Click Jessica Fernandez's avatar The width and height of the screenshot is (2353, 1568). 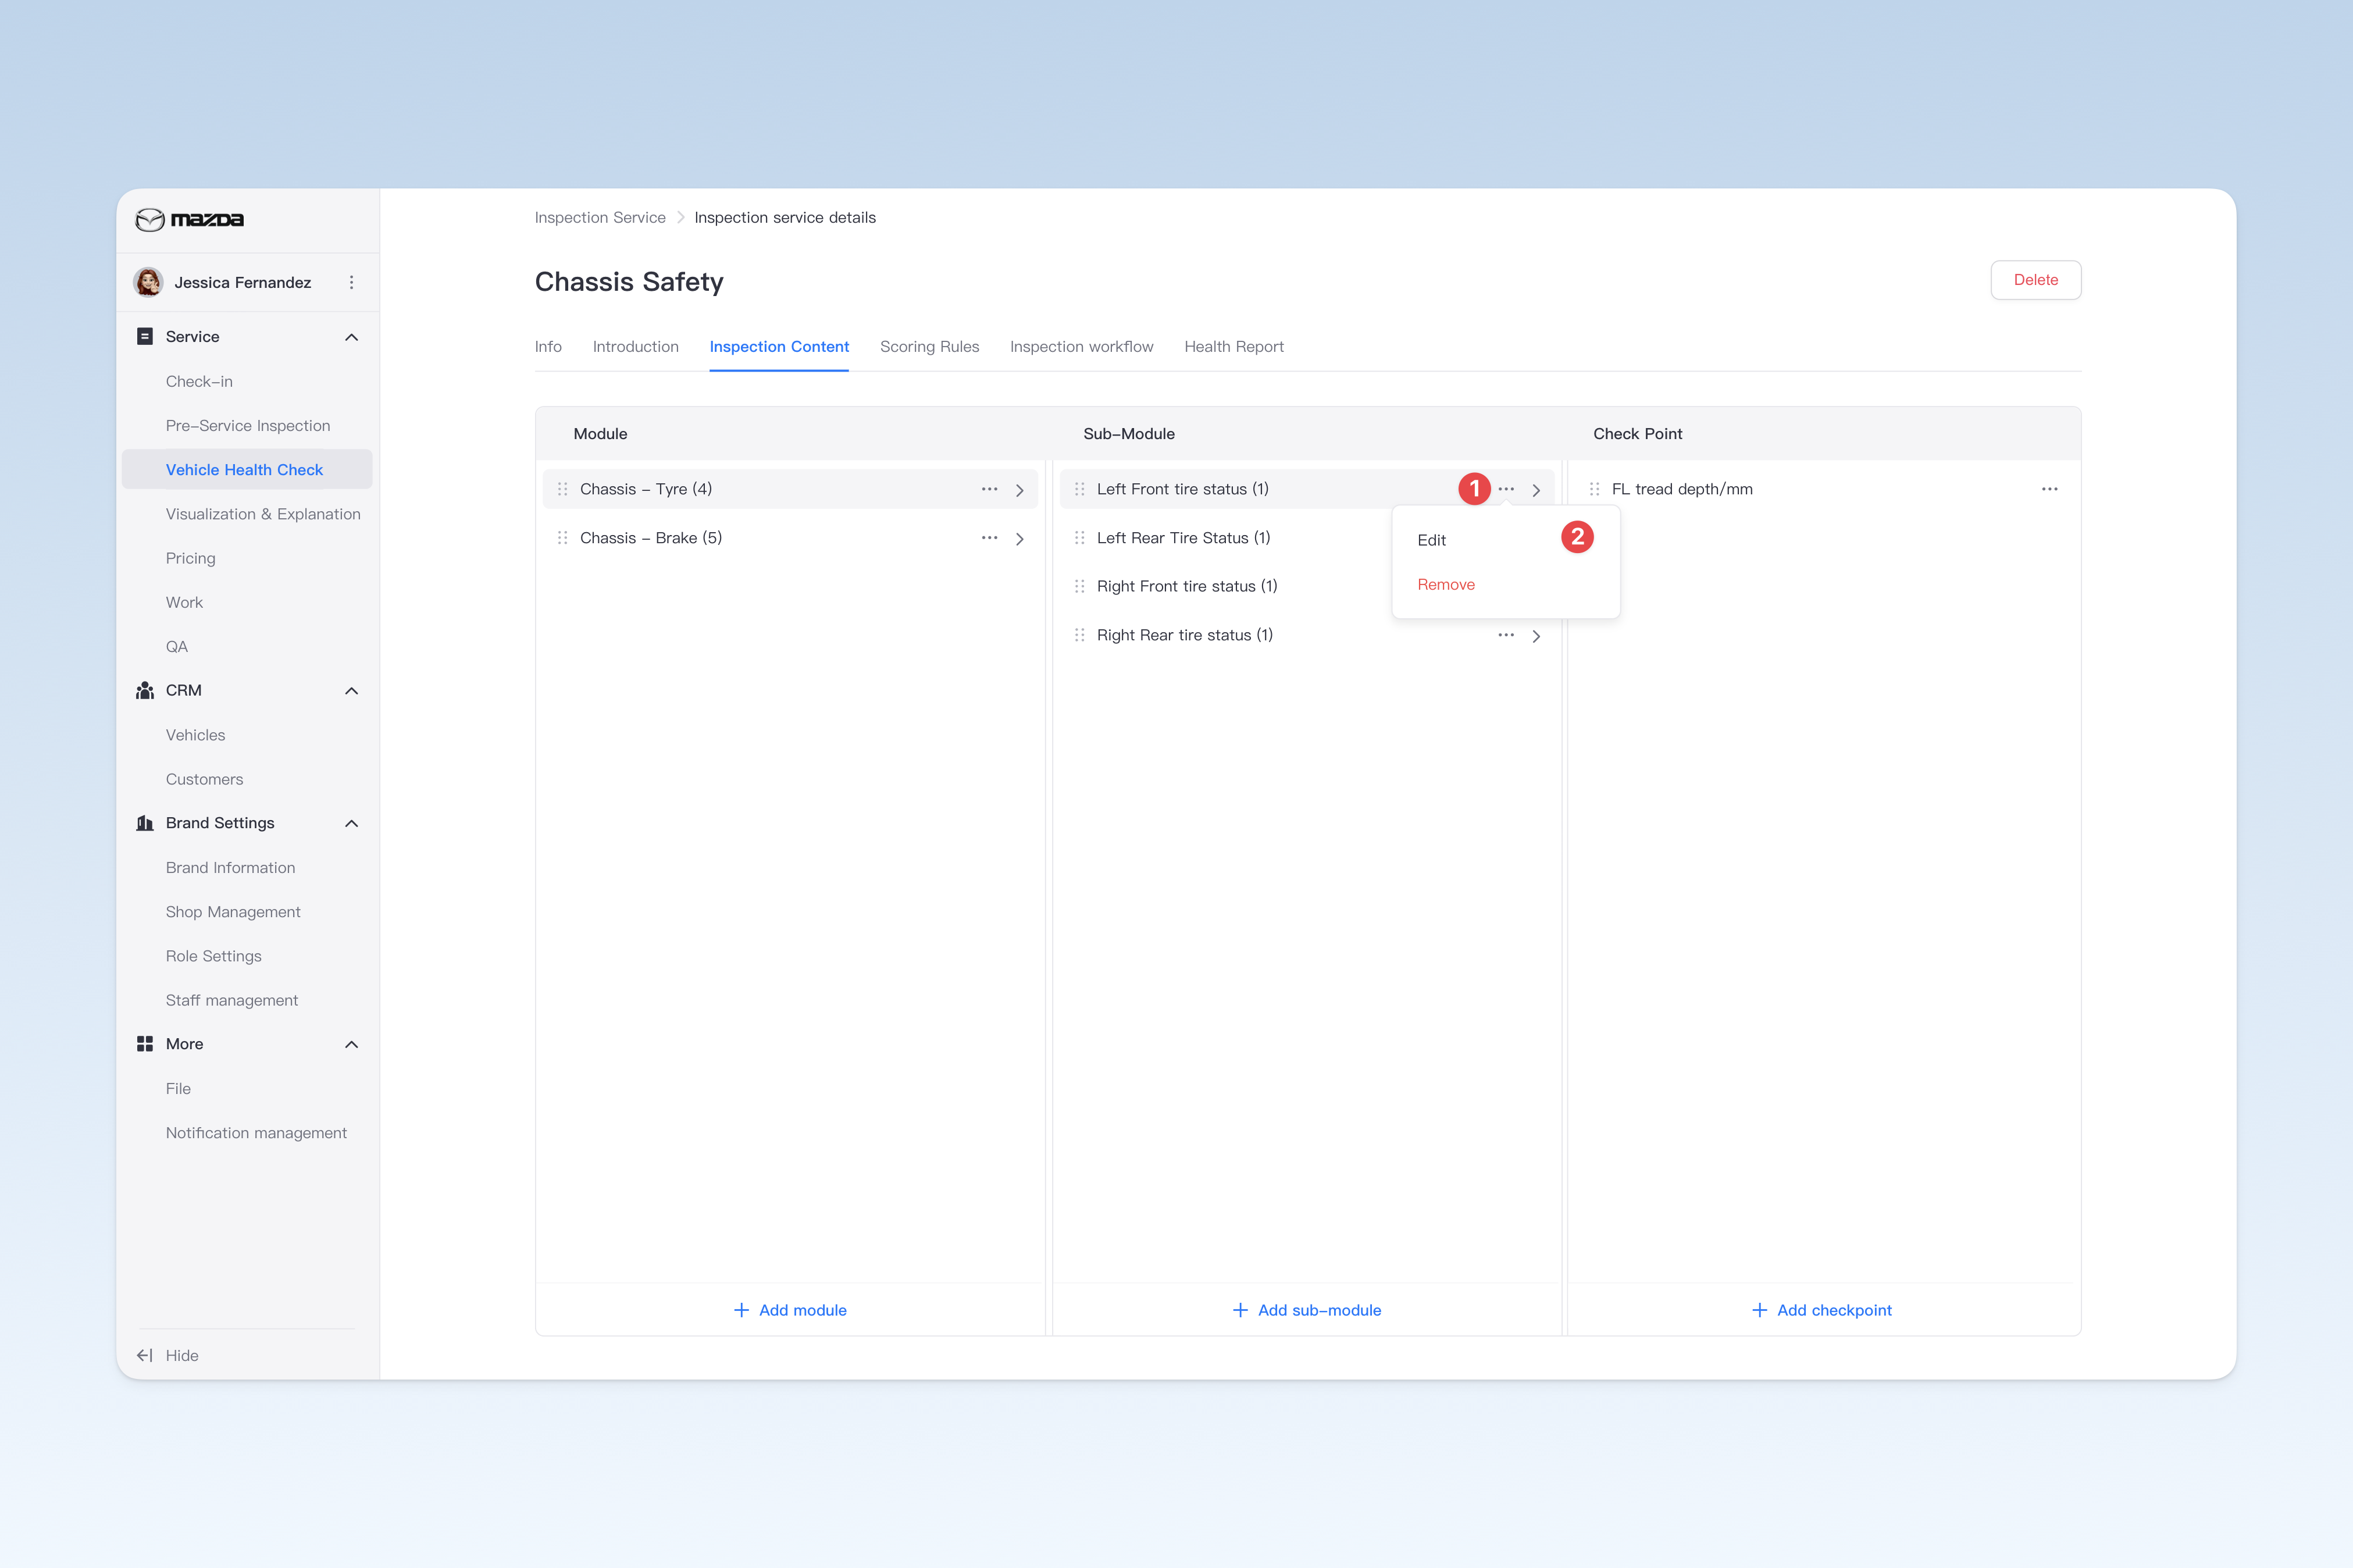pyautogui.click(x=149, y=283)
